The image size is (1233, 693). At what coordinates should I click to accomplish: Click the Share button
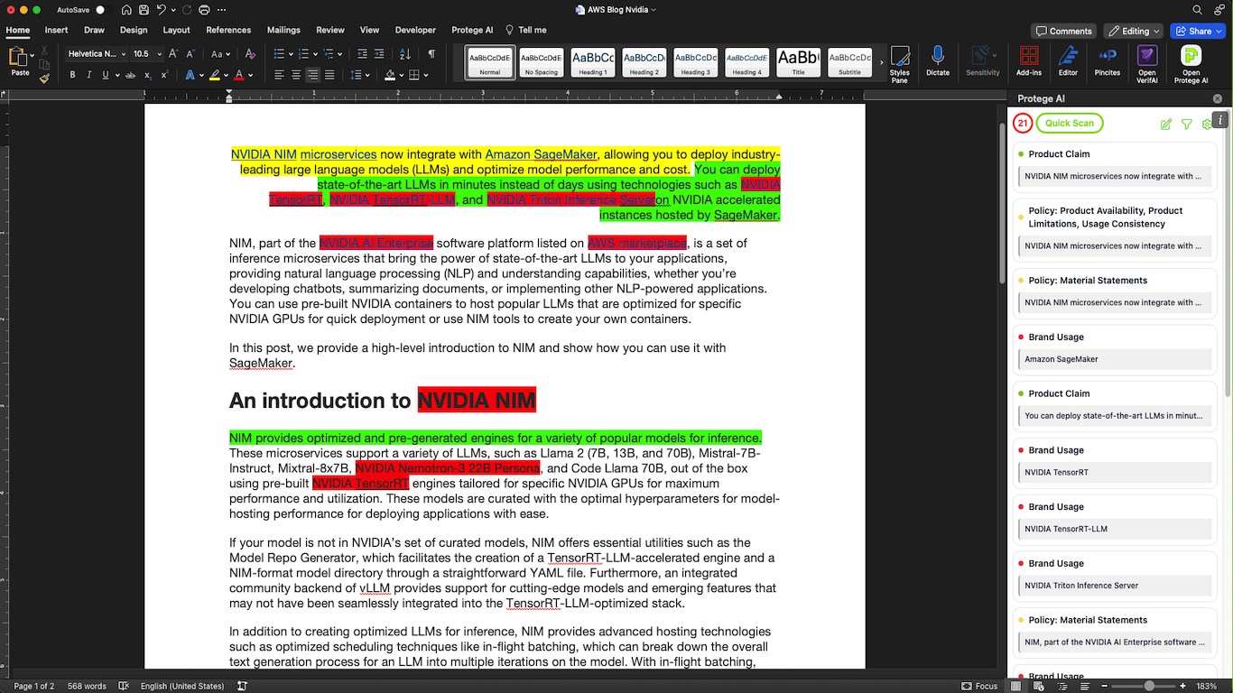1197,31
